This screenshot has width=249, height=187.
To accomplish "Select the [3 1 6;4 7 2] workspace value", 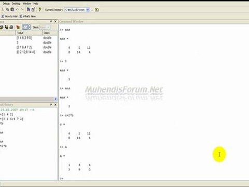I will coord(24,47).
